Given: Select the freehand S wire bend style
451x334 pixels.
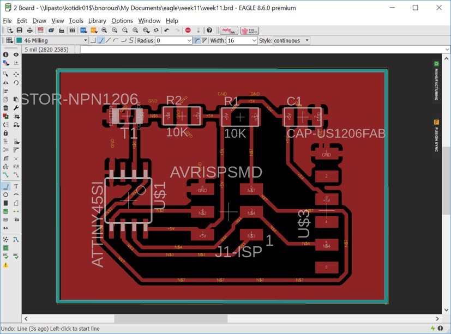Looking at the screenshot, I should coord(131,40).
